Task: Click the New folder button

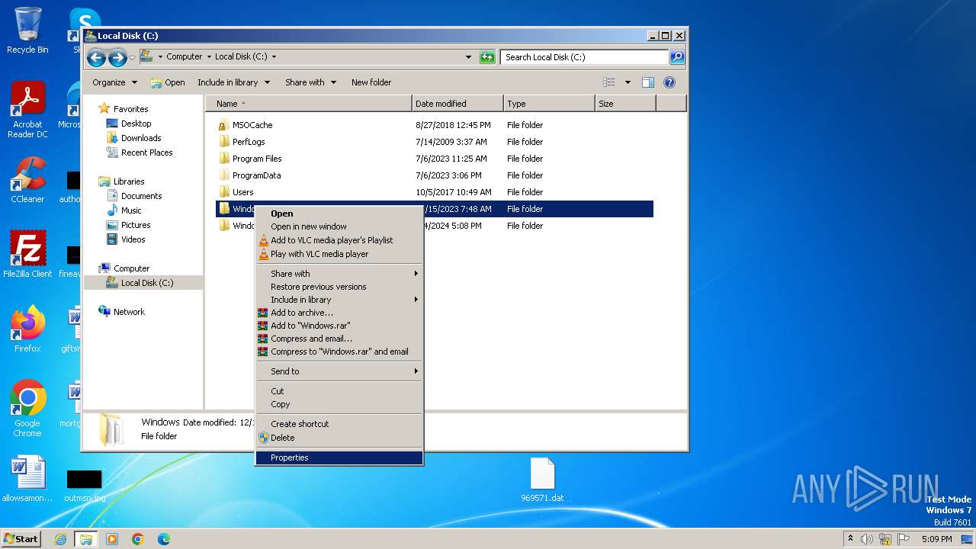Action: click(371, 82)
